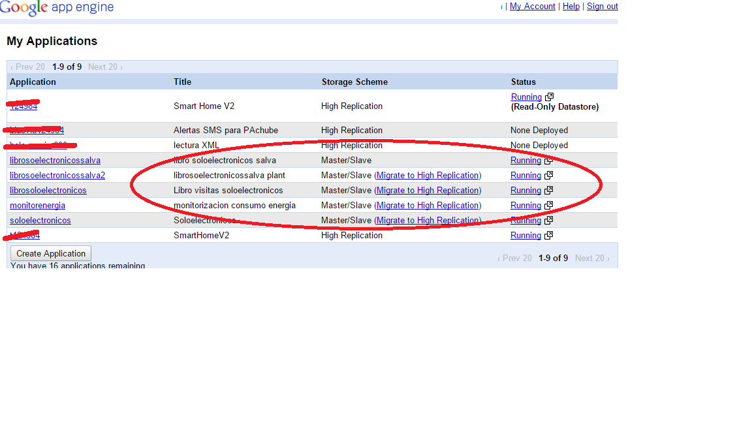The height and width of the screenshot is (423, 752).
Task: Migrate librosoelectronicossalva2 to High Replication
Action: (428, 176)
